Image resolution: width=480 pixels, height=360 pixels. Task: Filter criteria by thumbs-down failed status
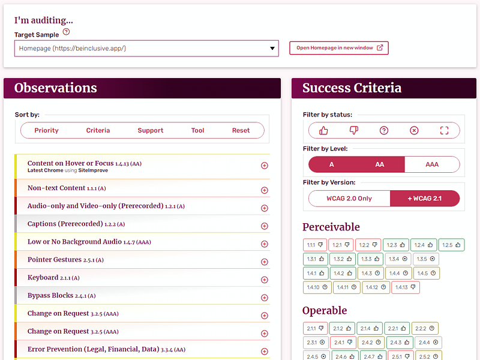point(353,131)
